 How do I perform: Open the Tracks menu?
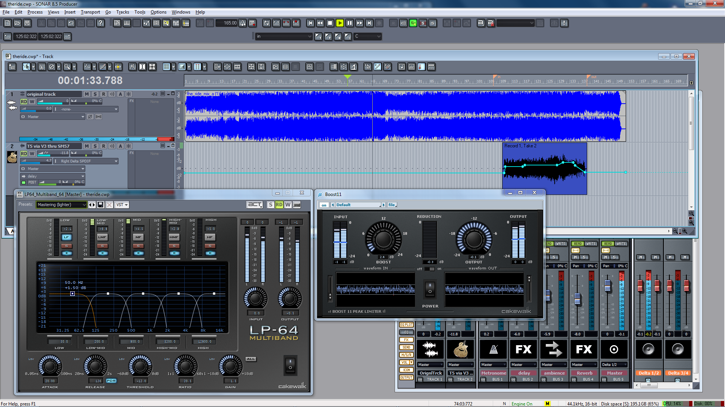(x=122, y=12)
